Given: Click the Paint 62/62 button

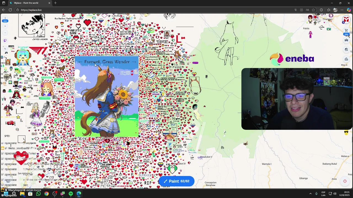Looking at the screenshot, I should (x=176, y=181).
